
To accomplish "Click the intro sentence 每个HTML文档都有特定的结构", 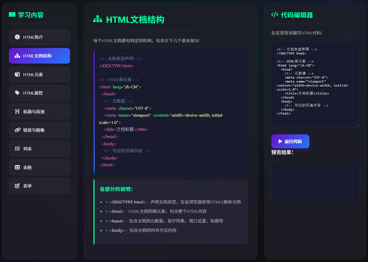I will point(147,41).
